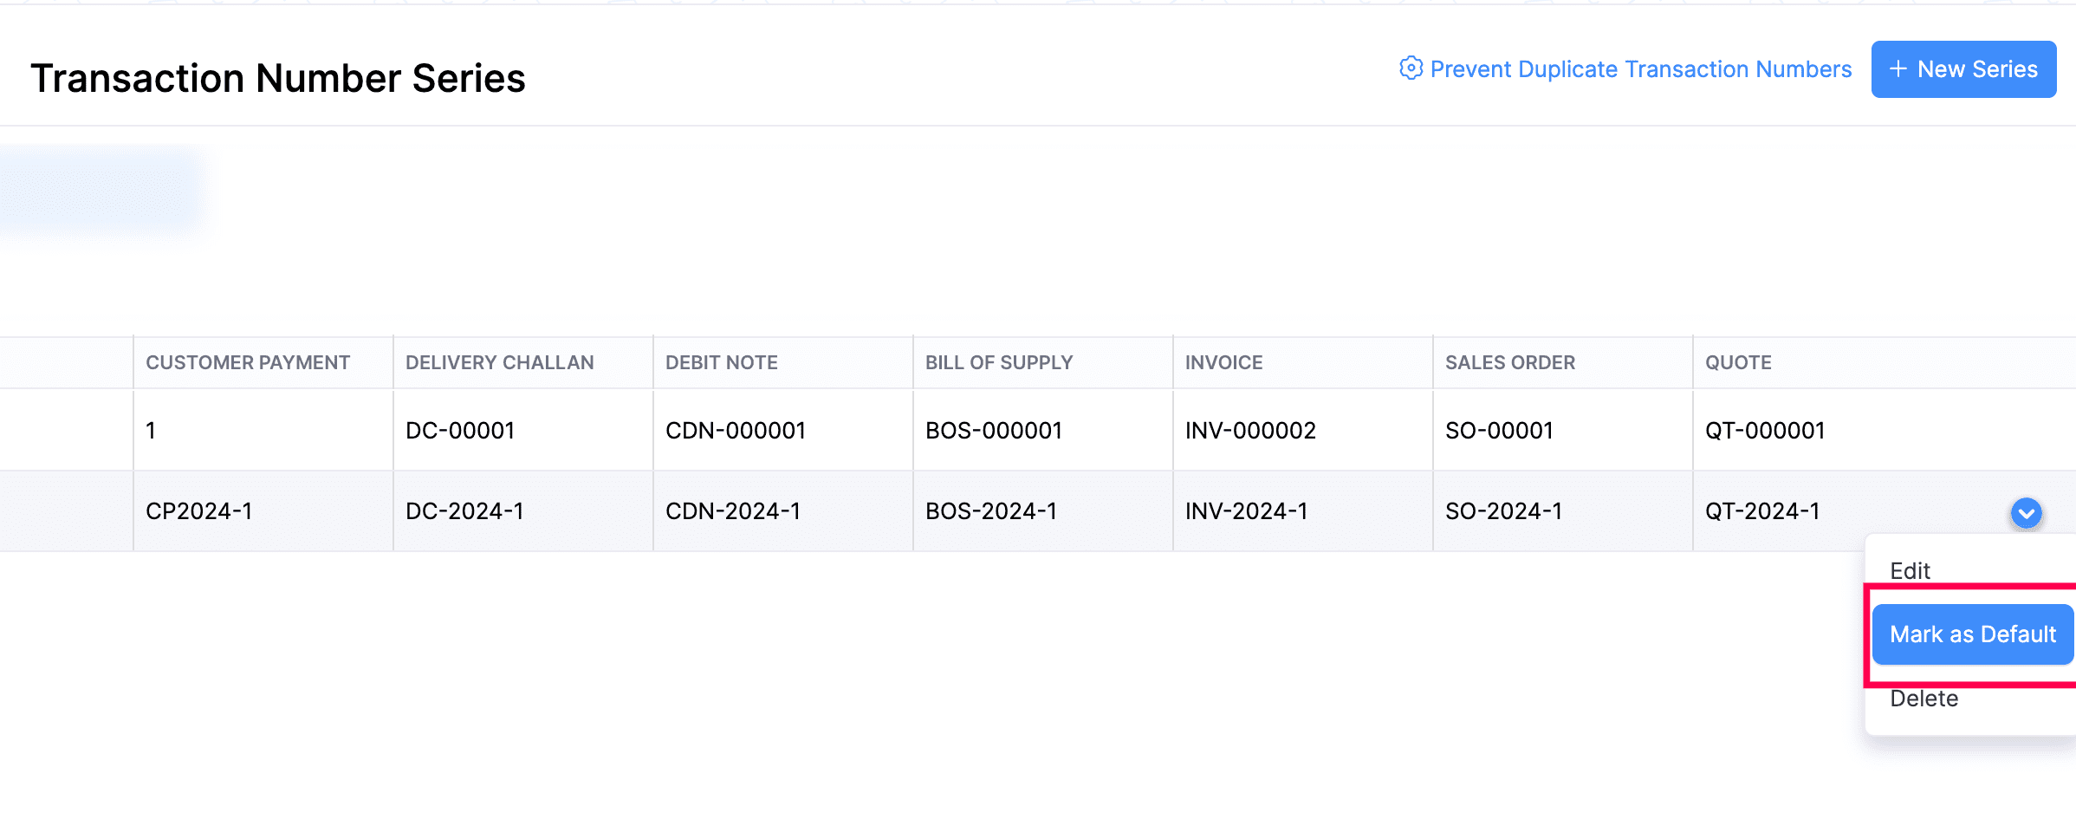Click the BOS-000001 bill of supply cell
The width and height of the screenshot is (2076, 832).
[x=993, y=431]
